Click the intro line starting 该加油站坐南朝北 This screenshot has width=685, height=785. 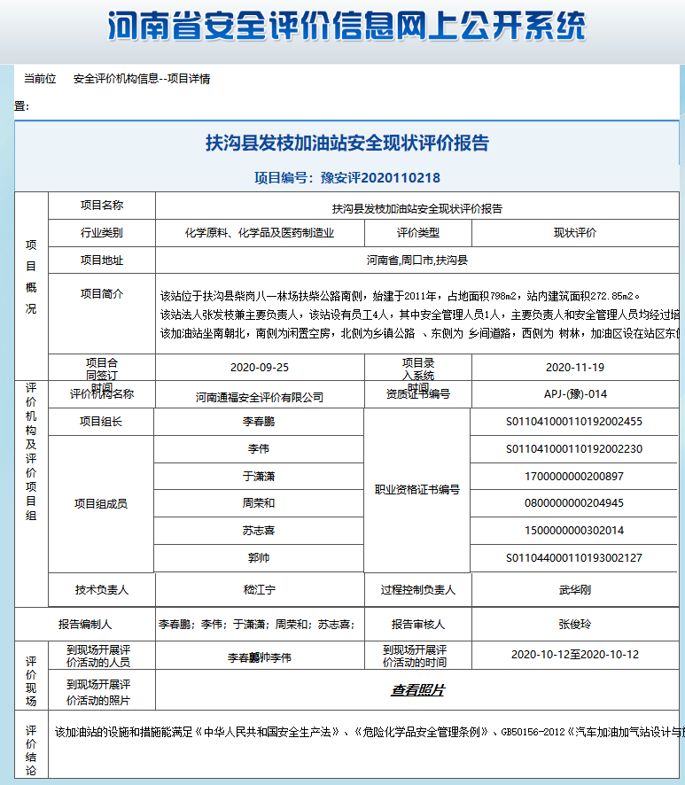[x=420, y=333]
